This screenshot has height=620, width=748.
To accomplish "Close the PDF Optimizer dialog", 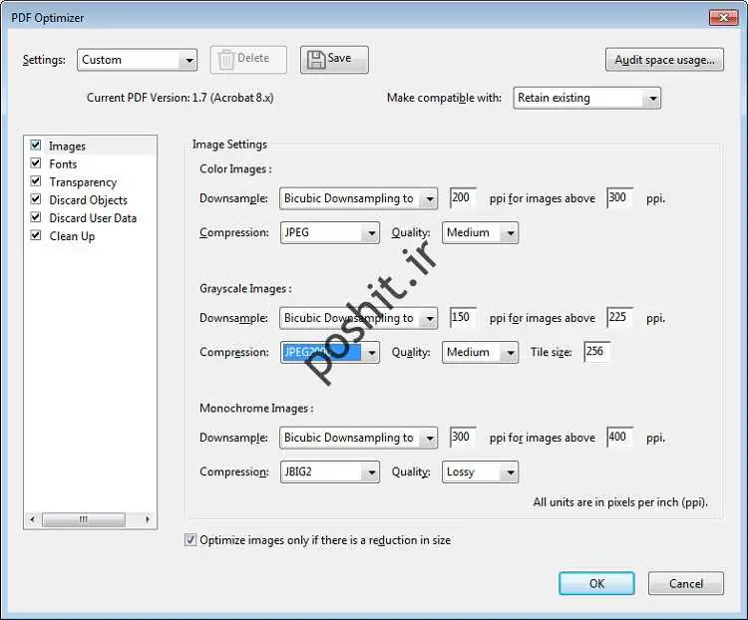I will [x=723, y=17].
